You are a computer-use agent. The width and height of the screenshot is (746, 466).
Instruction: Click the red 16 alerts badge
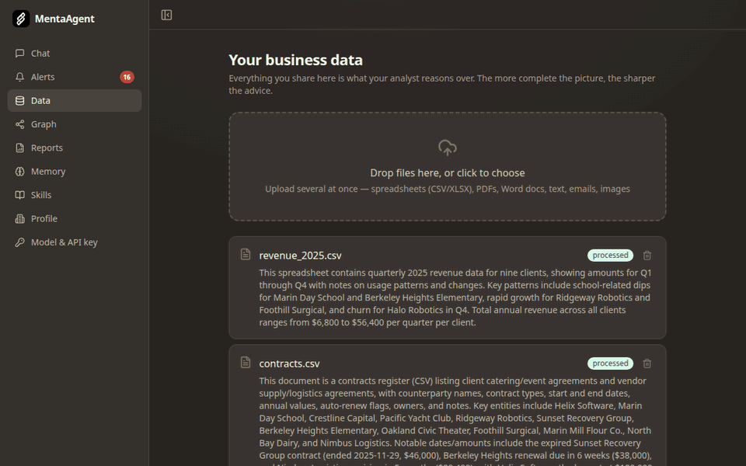127,77
